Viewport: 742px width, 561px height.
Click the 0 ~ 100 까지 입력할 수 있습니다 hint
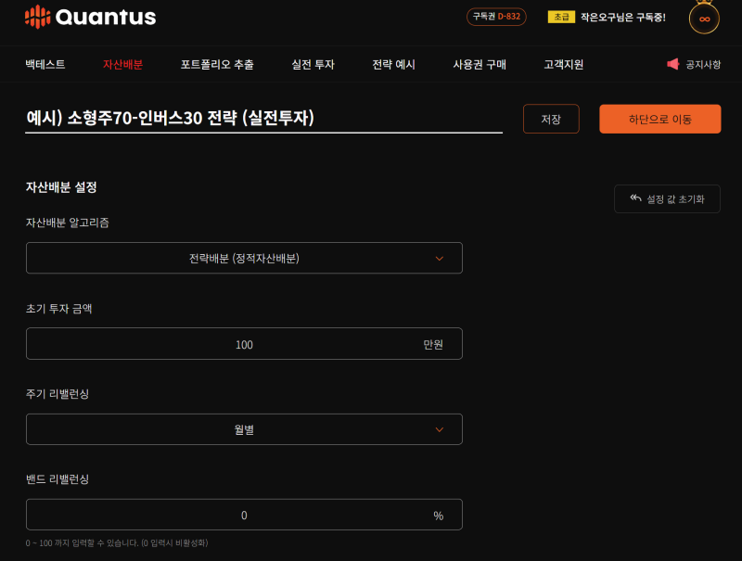tap(117, 543)
